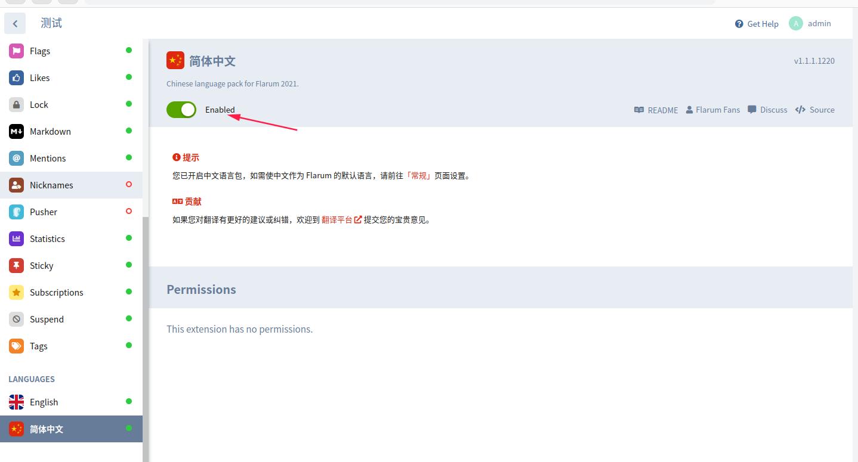Switch to the English language entry
Viewport: 858px width, 462px height.
tap(44, 402)
